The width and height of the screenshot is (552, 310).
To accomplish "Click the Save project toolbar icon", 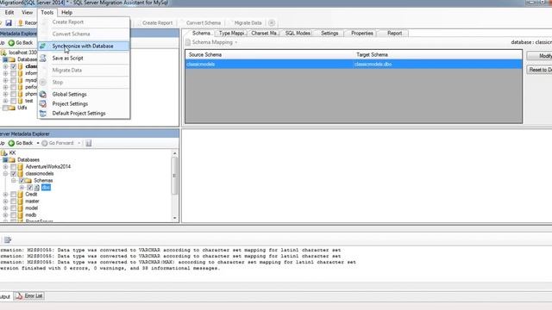I will (x=9, y=23).
